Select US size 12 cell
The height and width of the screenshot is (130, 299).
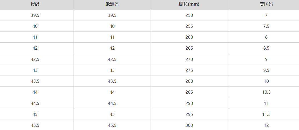pyautogui.click(x=266, y=125)
